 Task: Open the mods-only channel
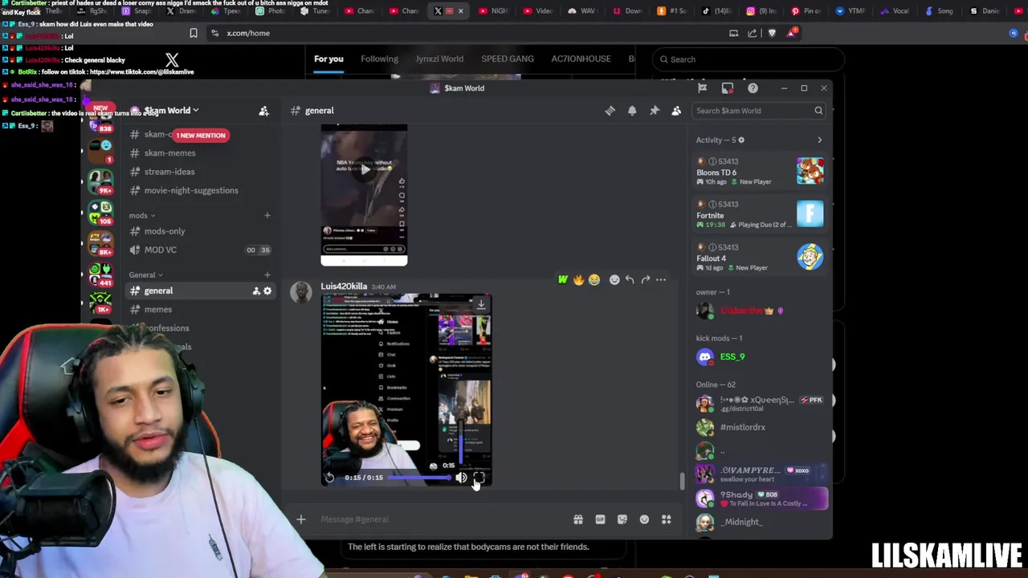pyautogui.click(x=165, y=231)
